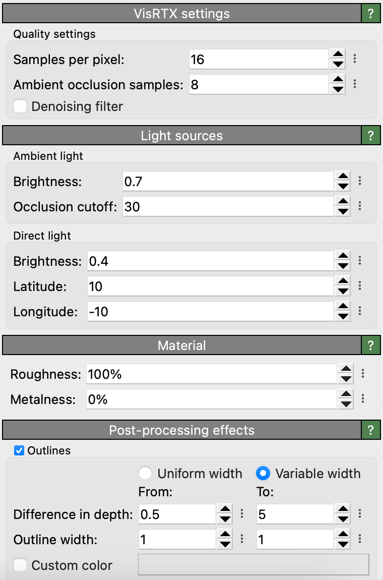Click the Material section title bar
This screenshot has width=383, height=580.
[181, 345]
